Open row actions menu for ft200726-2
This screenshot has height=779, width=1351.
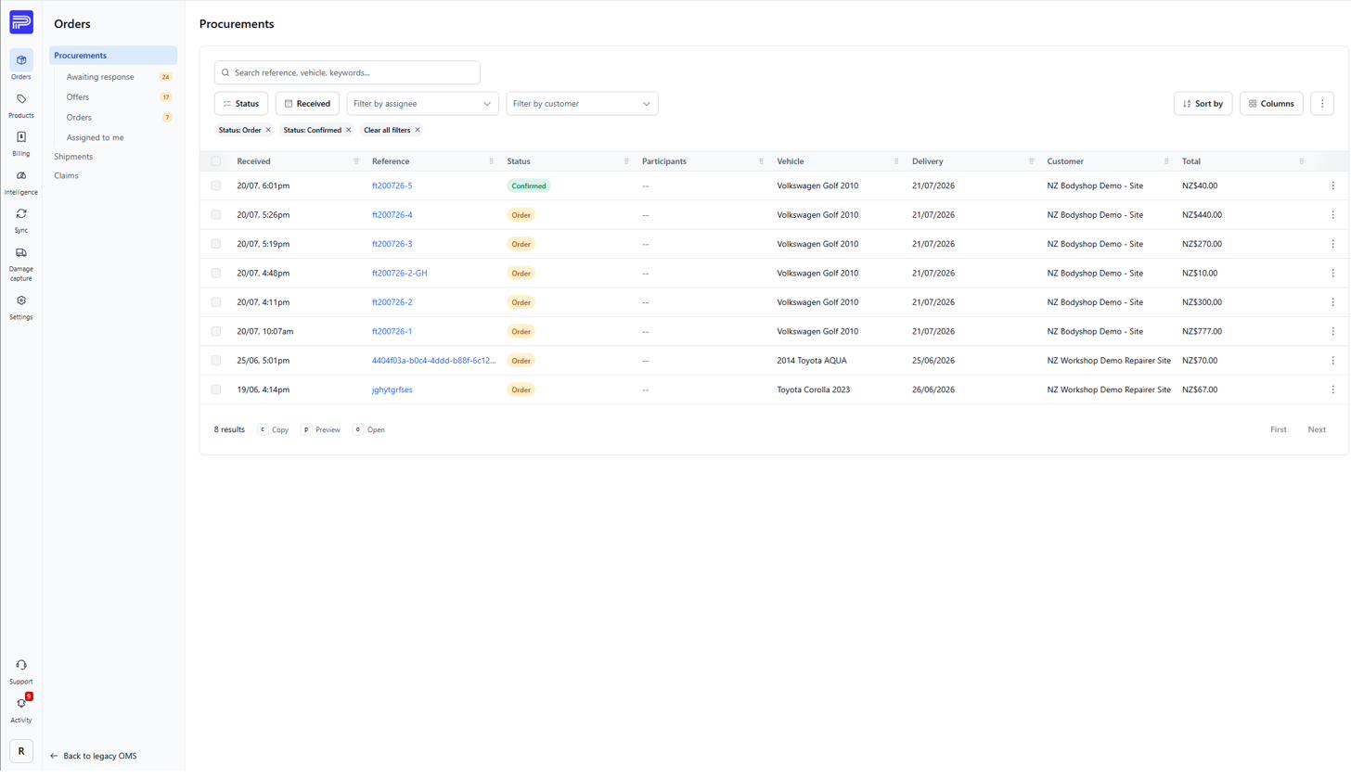click(x=1333, y=302)
